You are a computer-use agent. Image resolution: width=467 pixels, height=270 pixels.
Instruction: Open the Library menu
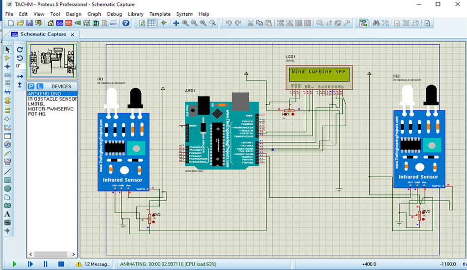(x=136, y=14)
